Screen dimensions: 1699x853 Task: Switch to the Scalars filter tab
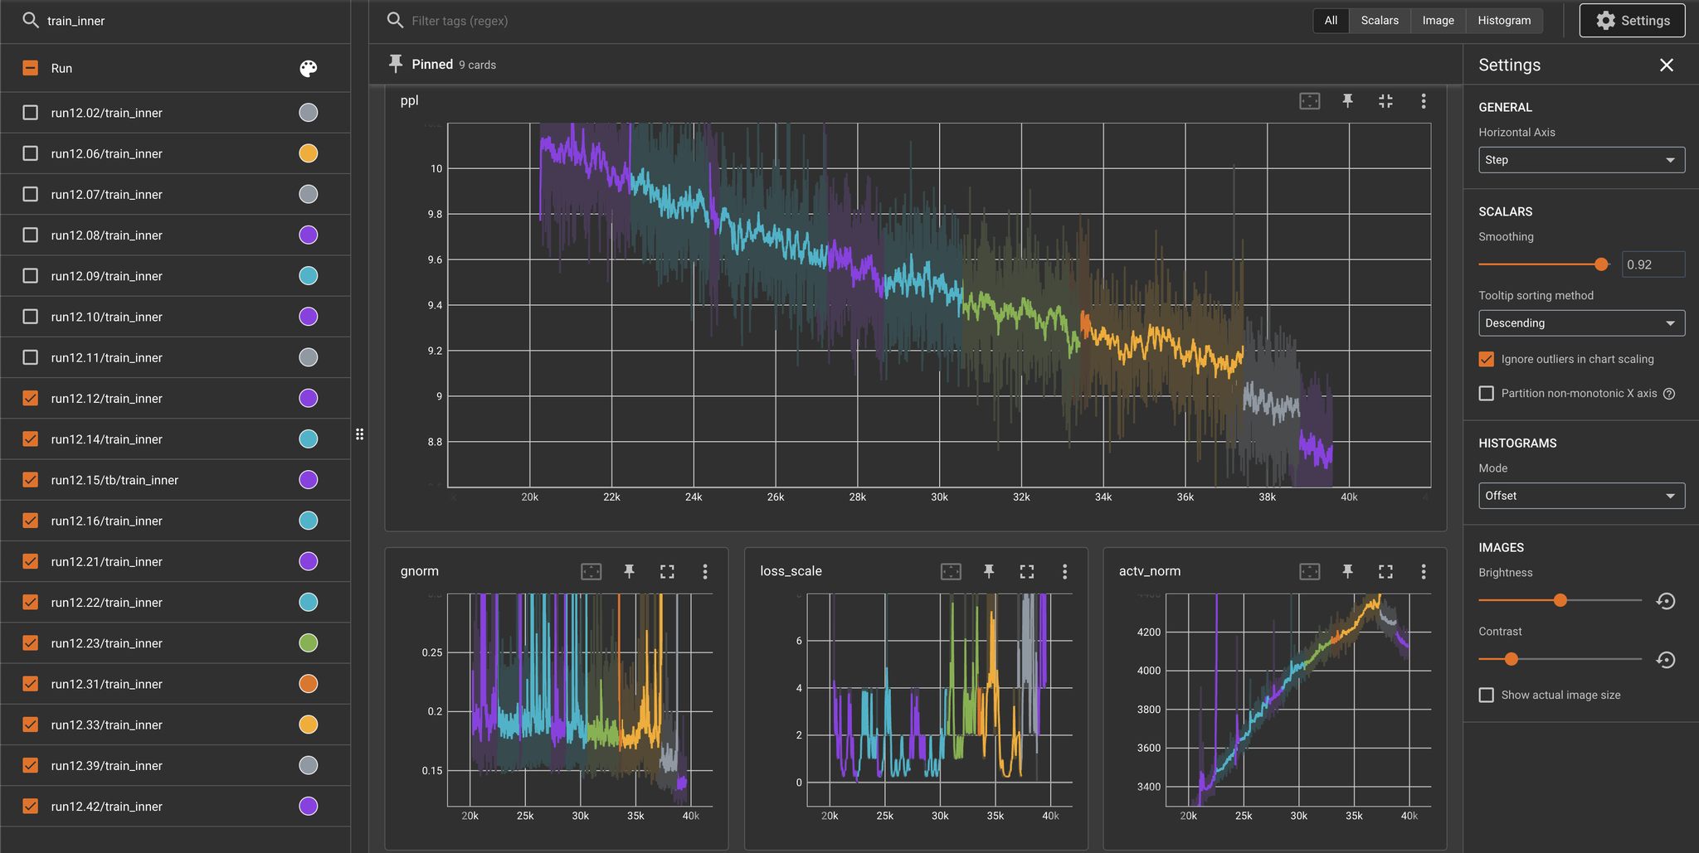[x=1379, y=21]
